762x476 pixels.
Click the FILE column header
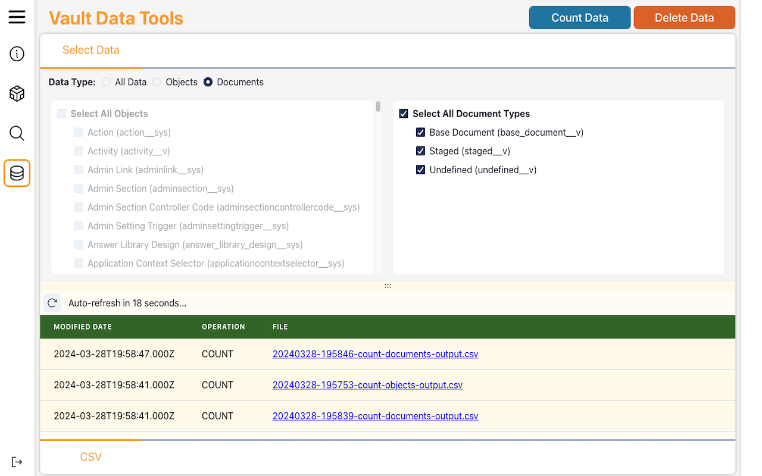pos(280,327)
